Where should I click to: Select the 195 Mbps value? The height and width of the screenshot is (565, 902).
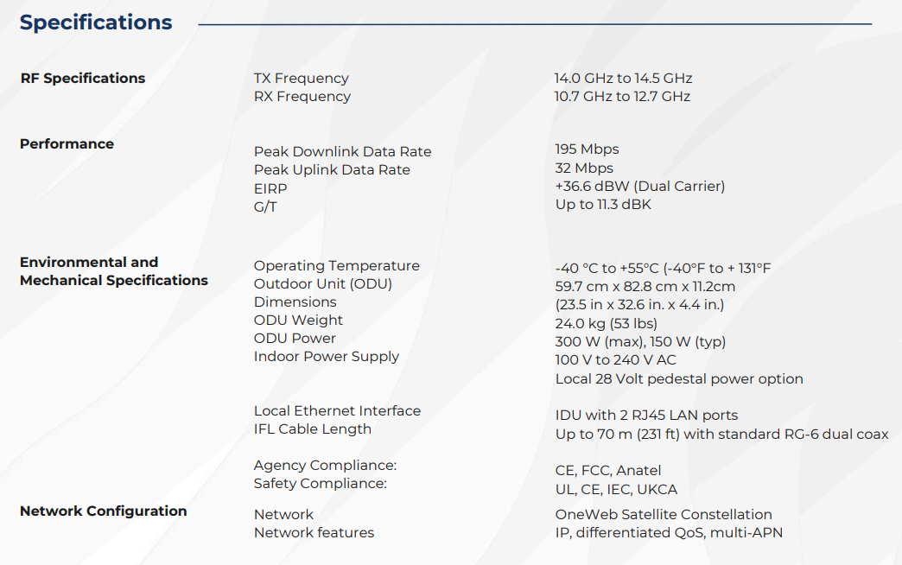coord(587,149)
